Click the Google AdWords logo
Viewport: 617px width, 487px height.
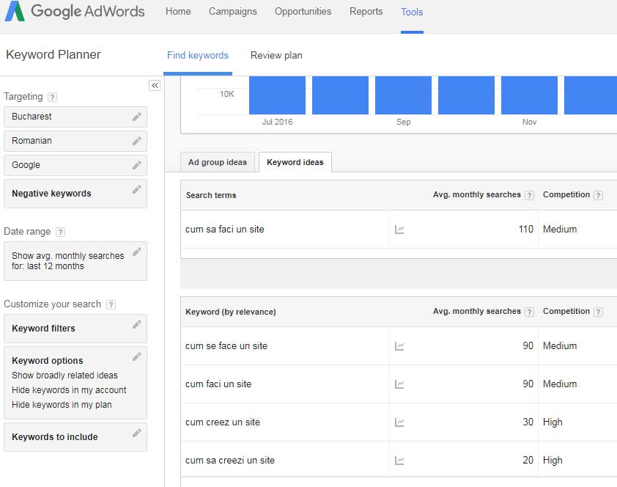[73, 11]
